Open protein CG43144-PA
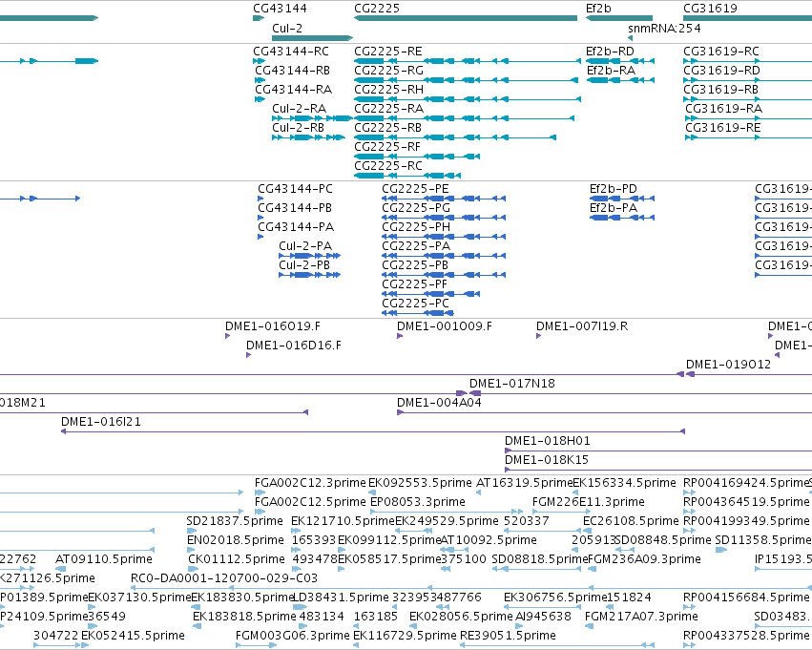The image size is (812, 650). 296,227
